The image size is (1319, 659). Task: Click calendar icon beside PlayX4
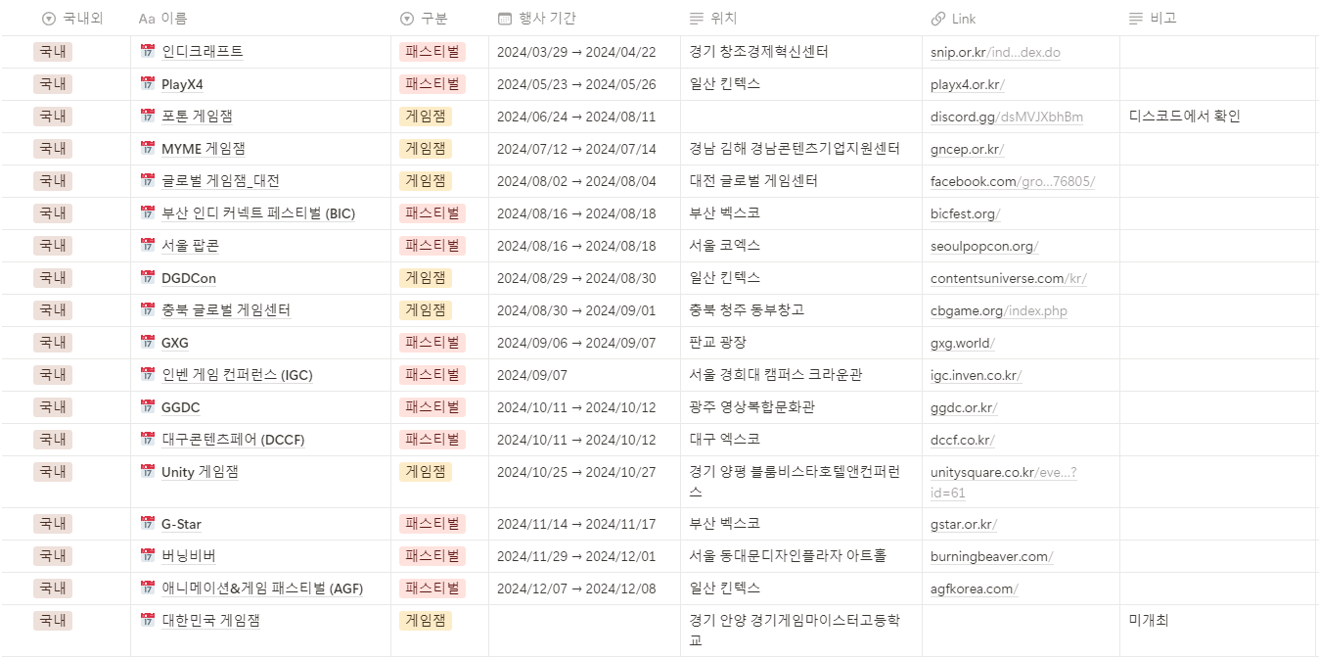pos(148,83)
